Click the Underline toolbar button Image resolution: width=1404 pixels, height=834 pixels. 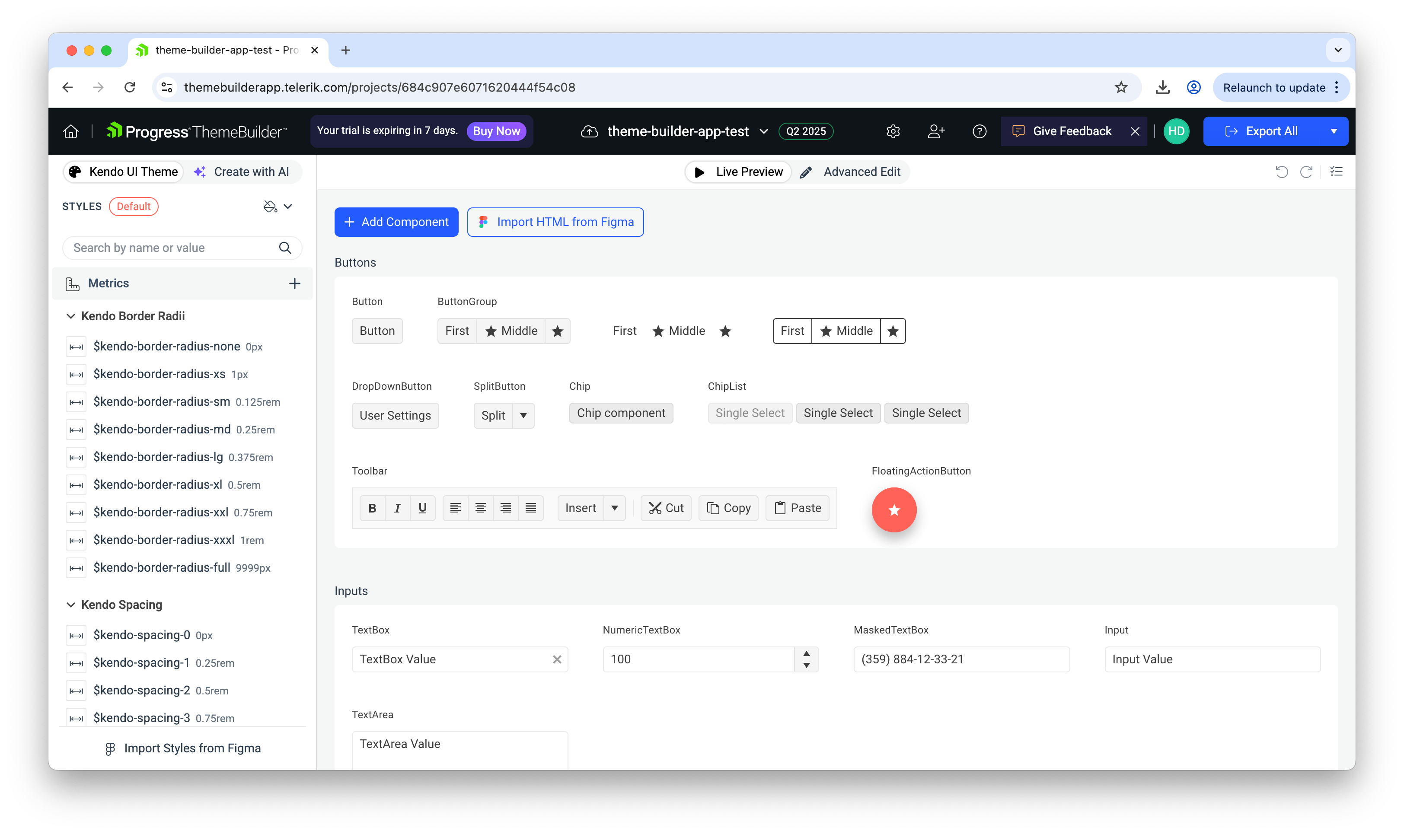pos(423,508)
